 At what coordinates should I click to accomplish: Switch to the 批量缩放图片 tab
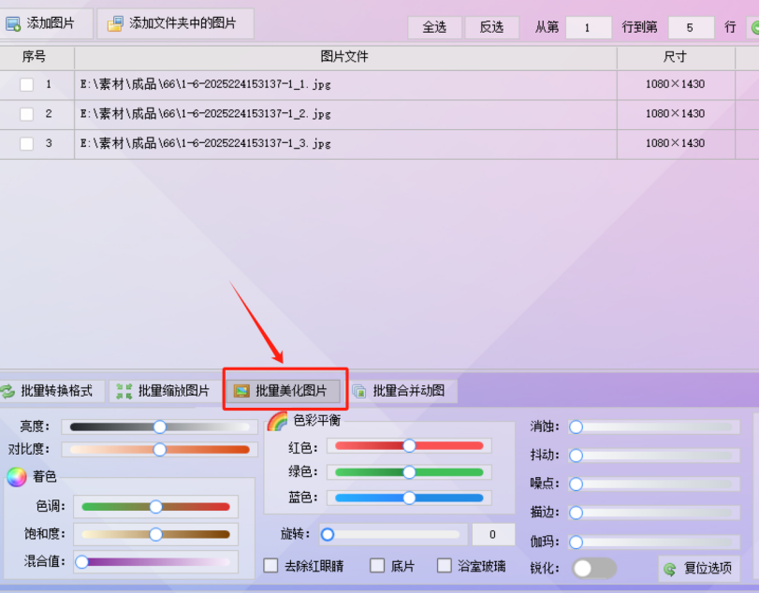click(x=165, y=391)
